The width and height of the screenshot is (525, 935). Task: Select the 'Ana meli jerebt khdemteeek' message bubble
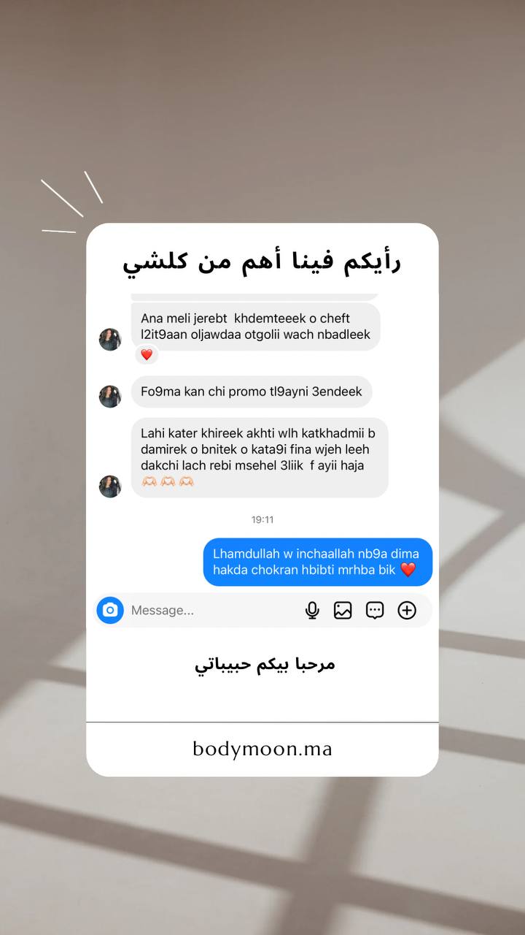pyautogui.click(x=256, y=327)
